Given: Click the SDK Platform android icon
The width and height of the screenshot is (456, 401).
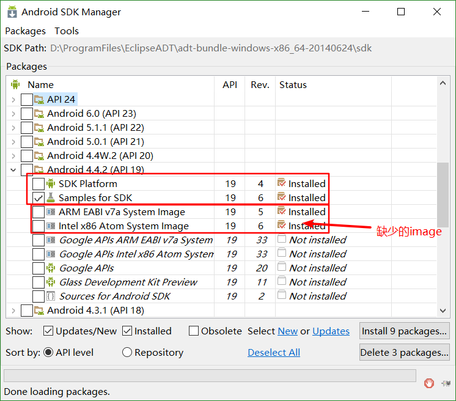Looking at the screenshot, I should [x=51, y=183].
